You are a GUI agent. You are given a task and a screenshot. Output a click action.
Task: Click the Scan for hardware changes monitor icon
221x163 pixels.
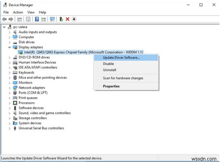(x=52, y=19)
